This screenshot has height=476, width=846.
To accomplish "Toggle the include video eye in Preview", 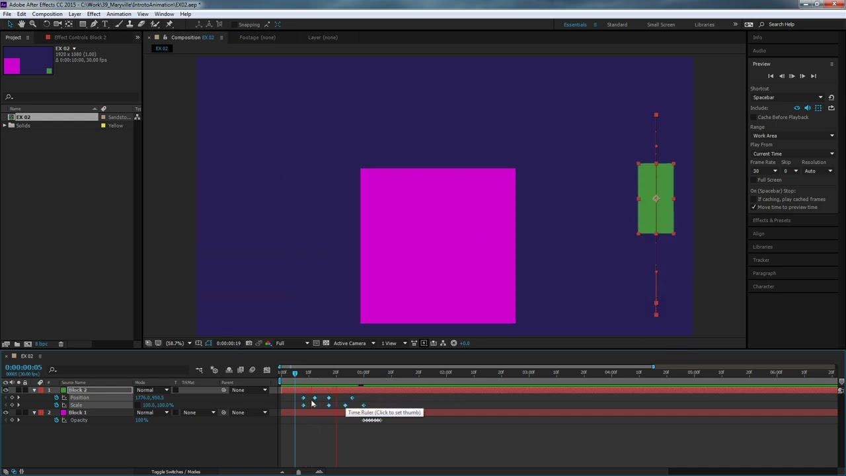I will [797, 108].
